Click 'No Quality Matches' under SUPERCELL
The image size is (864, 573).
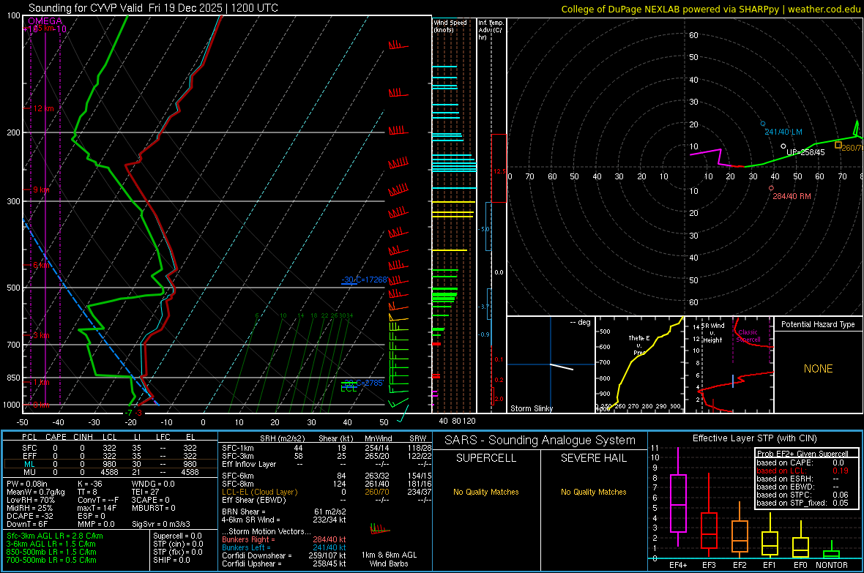486,492
